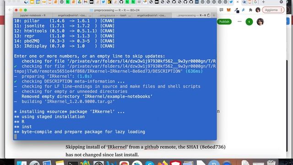The image size is (293, 165).
Task: Click the 'byte-compile and prepare package' terminal line
Action: [x=80, y=132]
